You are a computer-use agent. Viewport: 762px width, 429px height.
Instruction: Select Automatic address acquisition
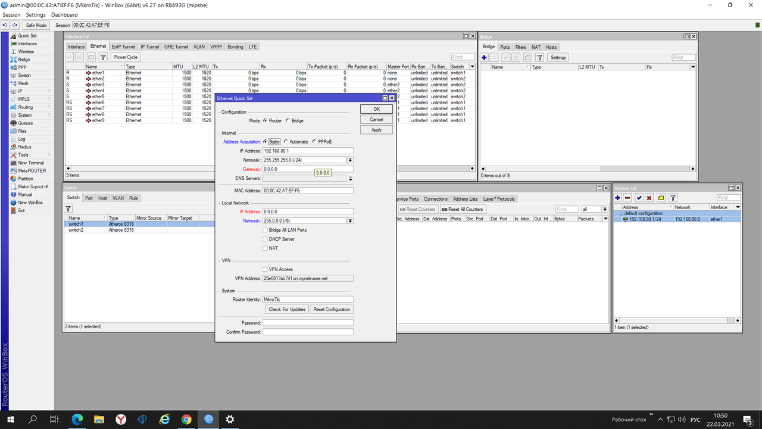click(x=286, y=142)
